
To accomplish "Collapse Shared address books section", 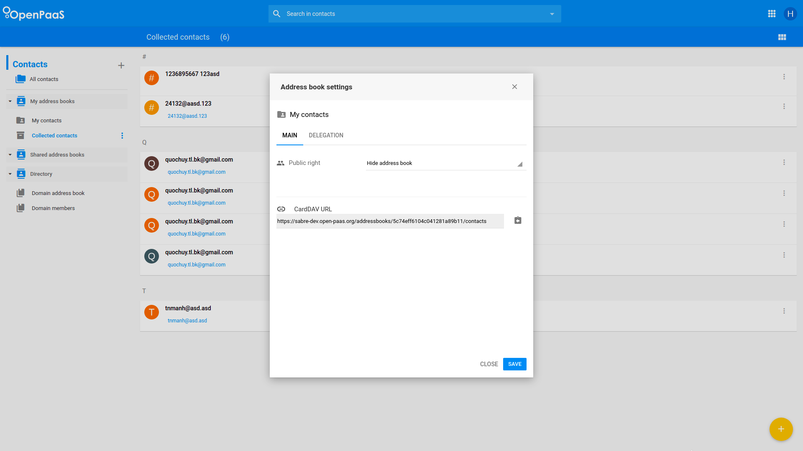I will click(x=10, y=155).
